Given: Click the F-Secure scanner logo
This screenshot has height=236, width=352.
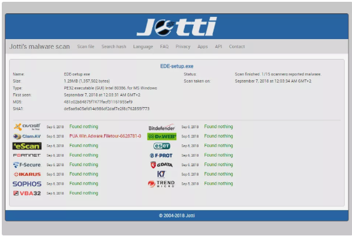Looking at the screenshot, I should (27, 165).
